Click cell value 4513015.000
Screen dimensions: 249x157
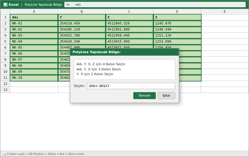[x=129, y=42]
